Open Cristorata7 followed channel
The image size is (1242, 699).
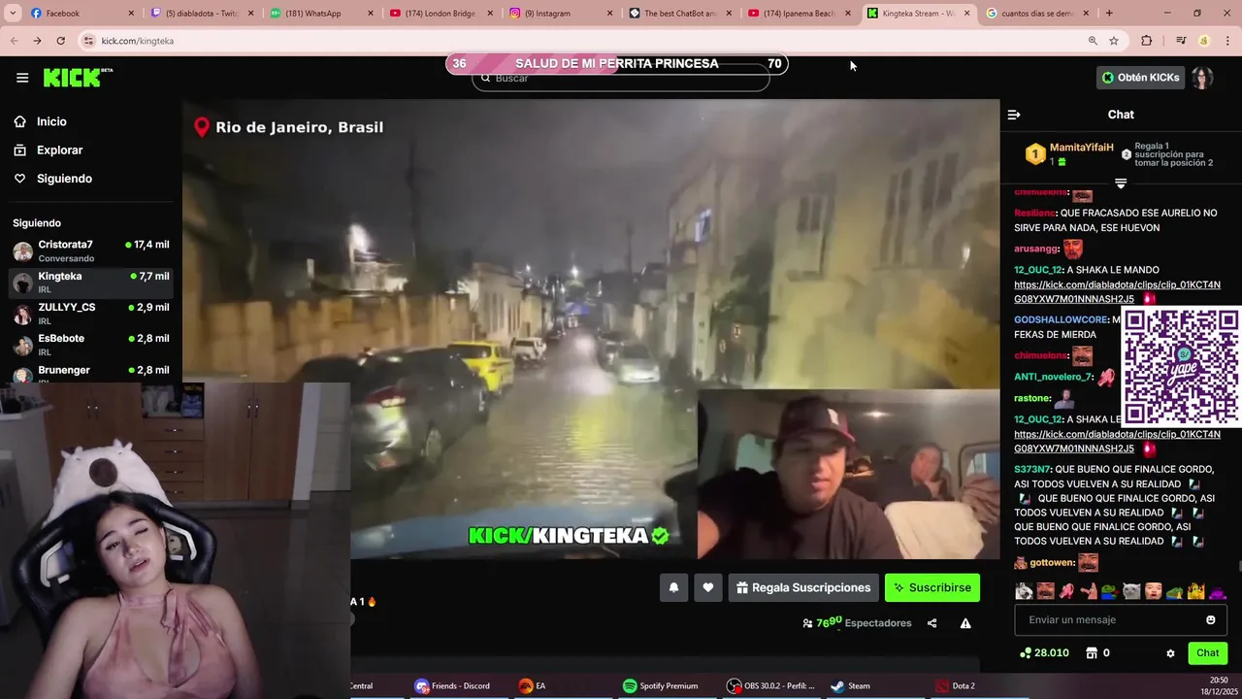91,250
